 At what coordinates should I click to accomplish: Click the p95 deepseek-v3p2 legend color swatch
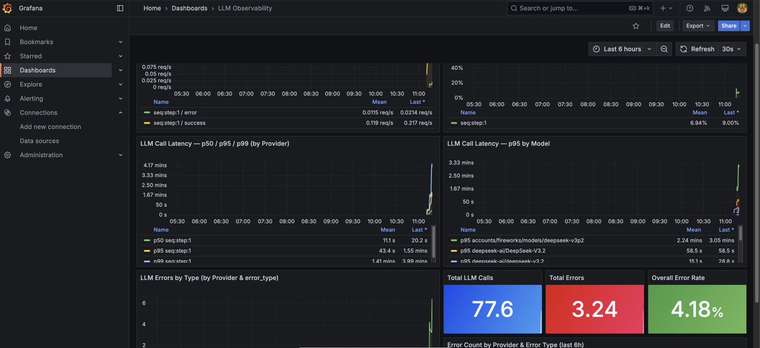point(454,240)
